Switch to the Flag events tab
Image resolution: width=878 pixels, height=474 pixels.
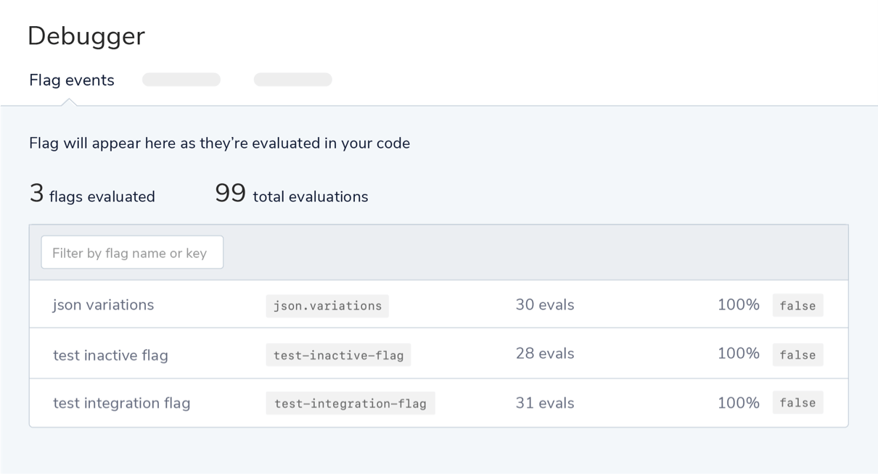coord(71,80)
